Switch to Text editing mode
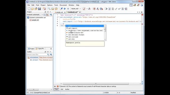The image size is (170, 95). (56, 89)
